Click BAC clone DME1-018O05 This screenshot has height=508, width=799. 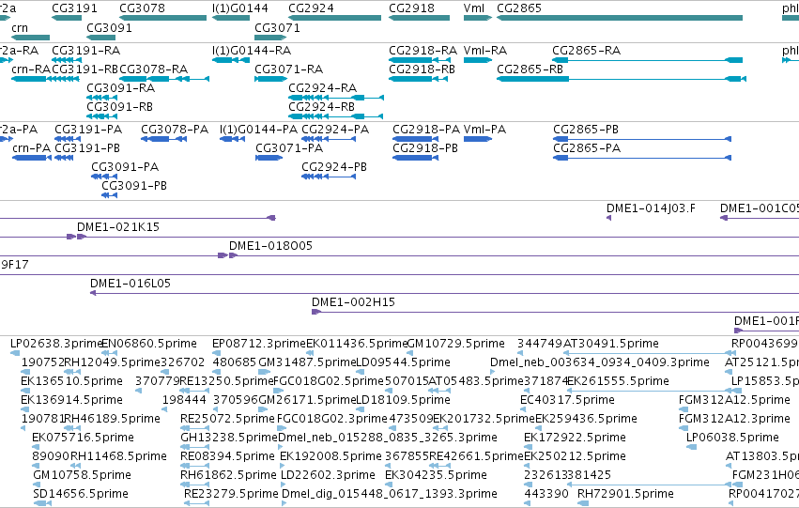(270, 246)
